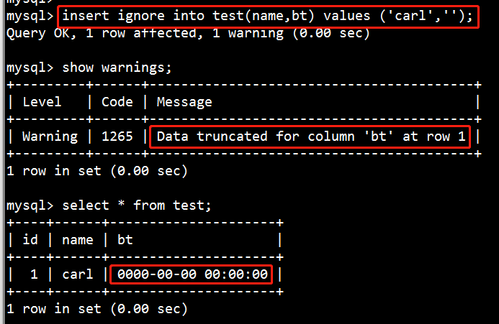The width and height of the screenshot is (499, 324).
Task: Click the mysql> prompt before select statement
Action: (30, 205)
